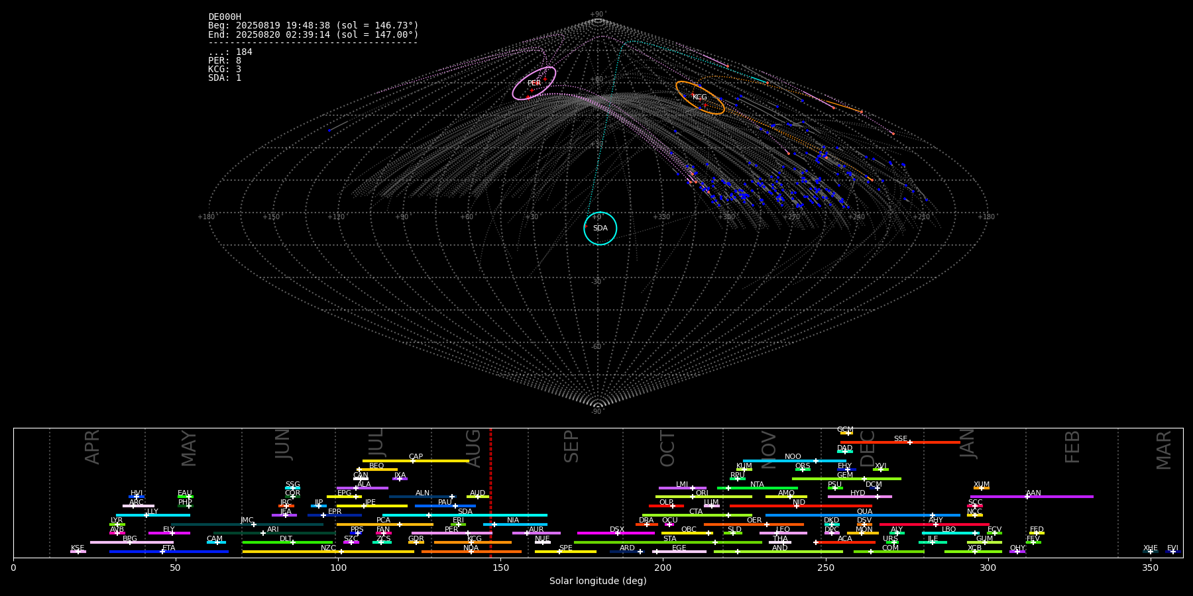Click the PER radiant ellipse on sky map
Image resolution: width=1193 pixels, height=596 pixels.
pyautogui.click(x=534, y=83)
